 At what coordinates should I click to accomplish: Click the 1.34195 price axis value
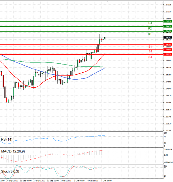tap(168, 103)
